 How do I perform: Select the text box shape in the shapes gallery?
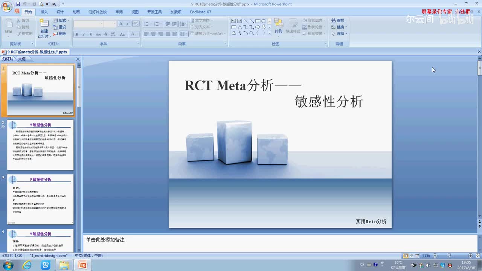pyautogui.click(x=233, y=21)
